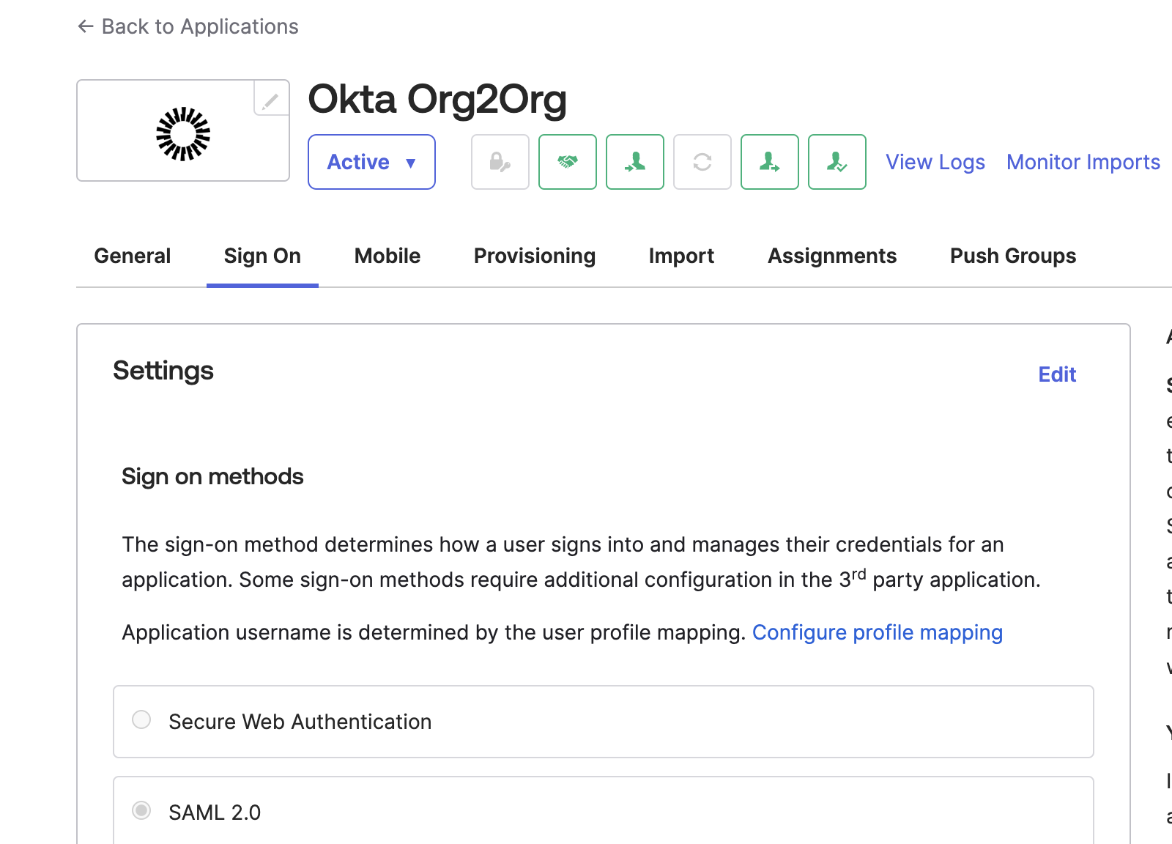1172x844 pixels.
Task: Open View Logs link
Action: pos(935,162)
